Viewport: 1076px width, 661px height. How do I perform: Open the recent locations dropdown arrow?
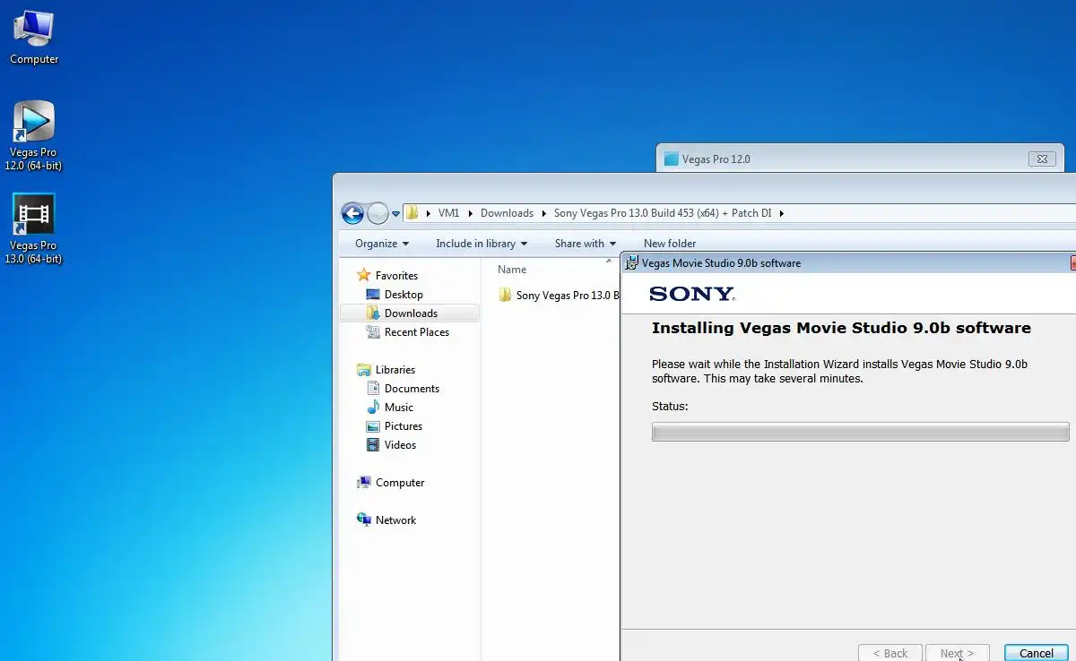pyautogui.click(x=395, y=214)
